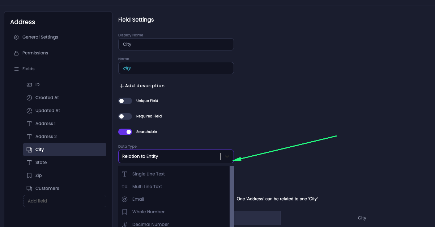Click the plus icon beside Add description
This screenshot has width=435, height=227.
[121, 86]
